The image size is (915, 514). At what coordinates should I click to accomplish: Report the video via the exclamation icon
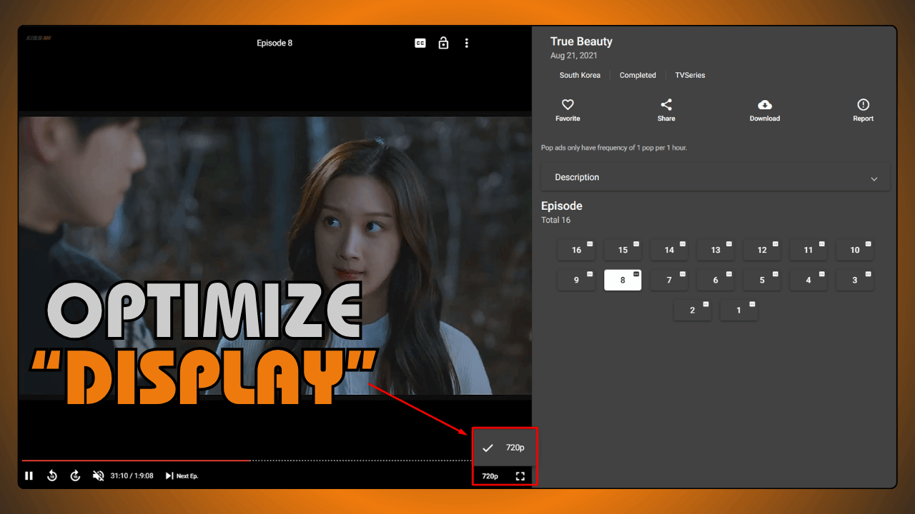[863, 106]
